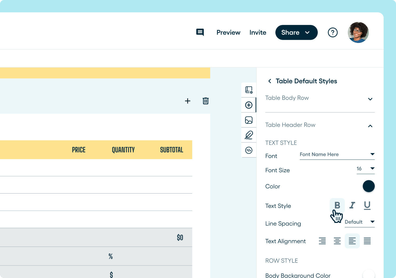This screenshot has height=278, width=396.
Task: Open the header text Color swatch
Action: (x=369, y=186)
